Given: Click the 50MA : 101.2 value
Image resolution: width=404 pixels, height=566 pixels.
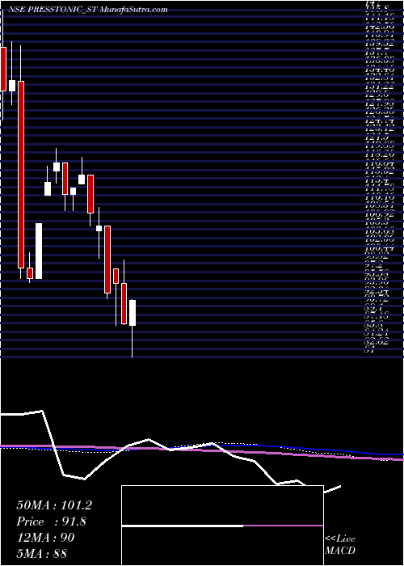Looking at the screenshot, I should [x=54, y=505].
